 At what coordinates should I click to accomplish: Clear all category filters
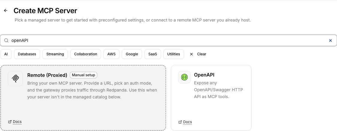(x=198, y=54)
